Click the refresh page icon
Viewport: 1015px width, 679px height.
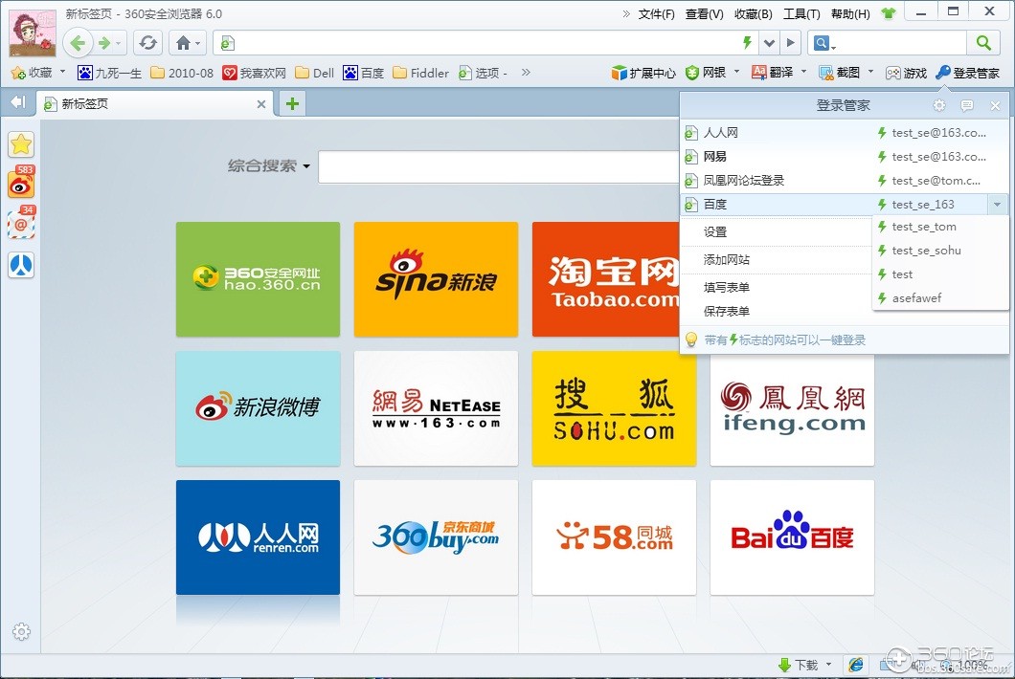point(147,42)
